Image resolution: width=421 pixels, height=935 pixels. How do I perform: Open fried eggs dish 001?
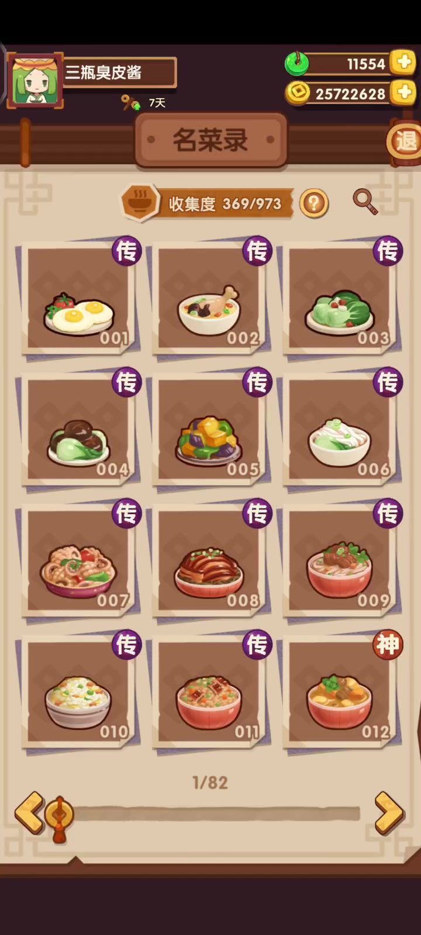(x=80, y=298)
